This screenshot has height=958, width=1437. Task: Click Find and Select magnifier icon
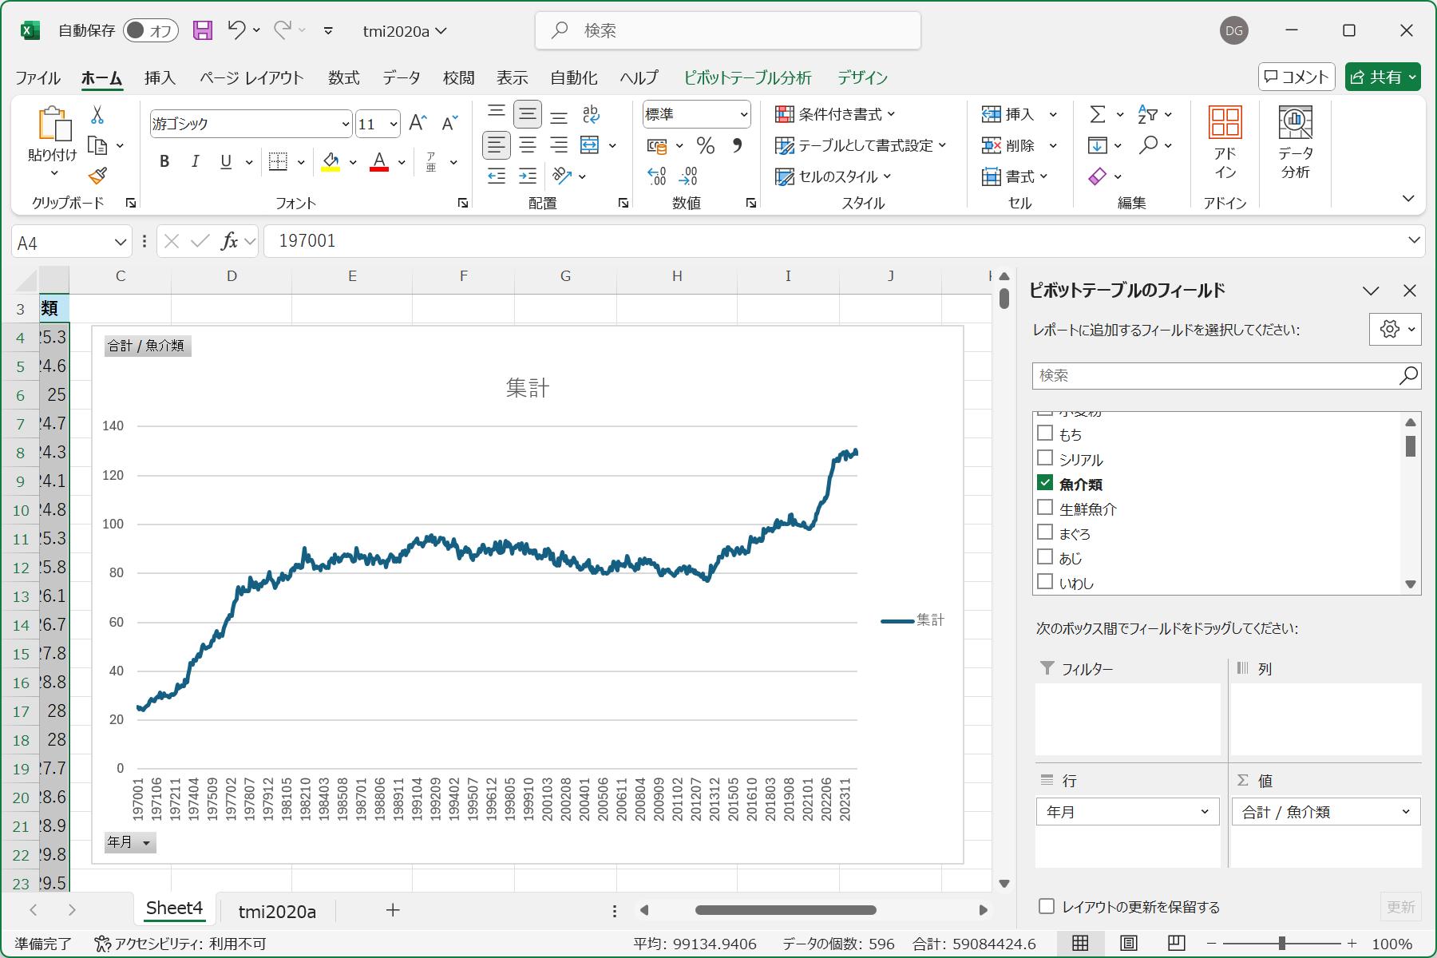pyautogui.click(x=1148, y=145)
